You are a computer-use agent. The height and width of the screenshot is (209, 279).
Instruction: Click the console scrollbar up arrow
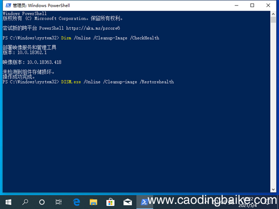click(275, 13)
